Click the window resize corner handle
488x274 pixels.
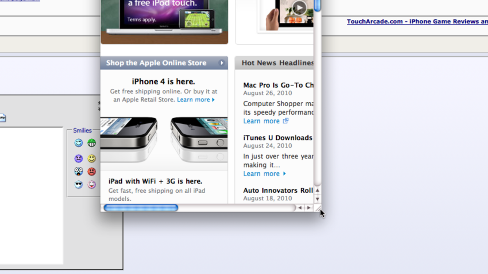point(318,208)
